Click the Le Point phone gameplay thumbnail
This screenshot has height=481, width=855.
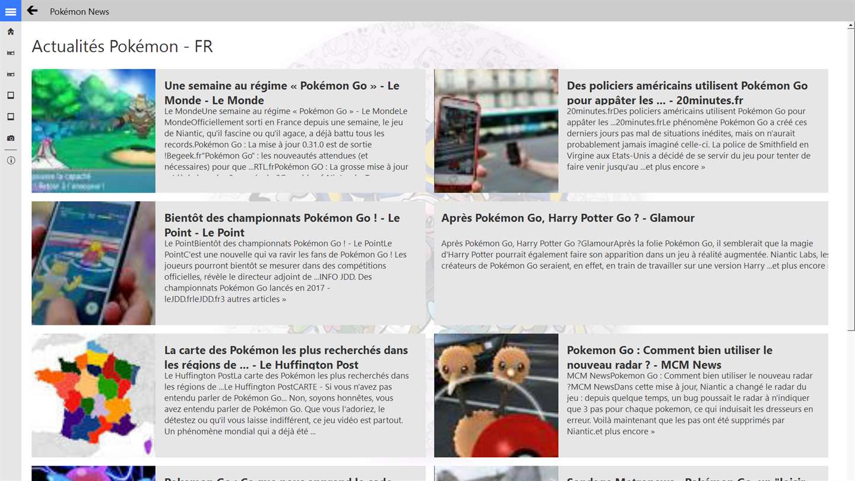93,263
